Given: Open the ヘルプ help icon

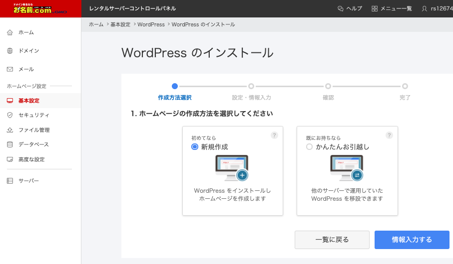Looking at the screenshot, I should (x=341, y=8).
